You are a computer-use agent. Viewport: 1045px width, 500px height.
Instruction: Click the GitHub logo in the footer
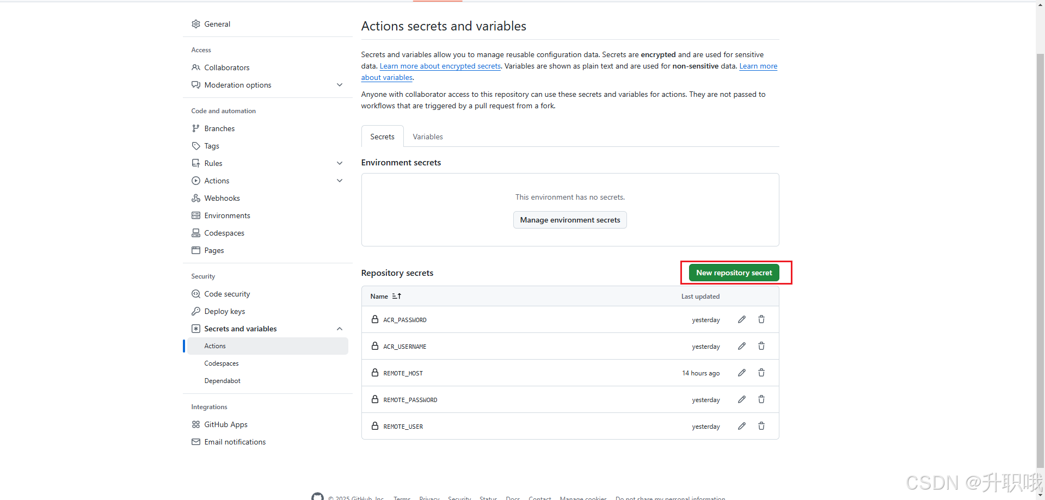(x=317, y=497)
